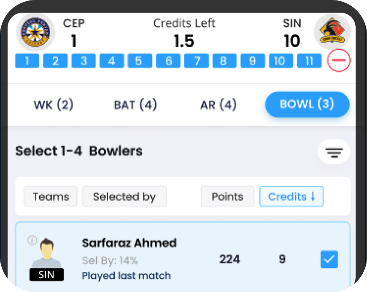
Task: Sort players by Points
Action: coord(227,197)
